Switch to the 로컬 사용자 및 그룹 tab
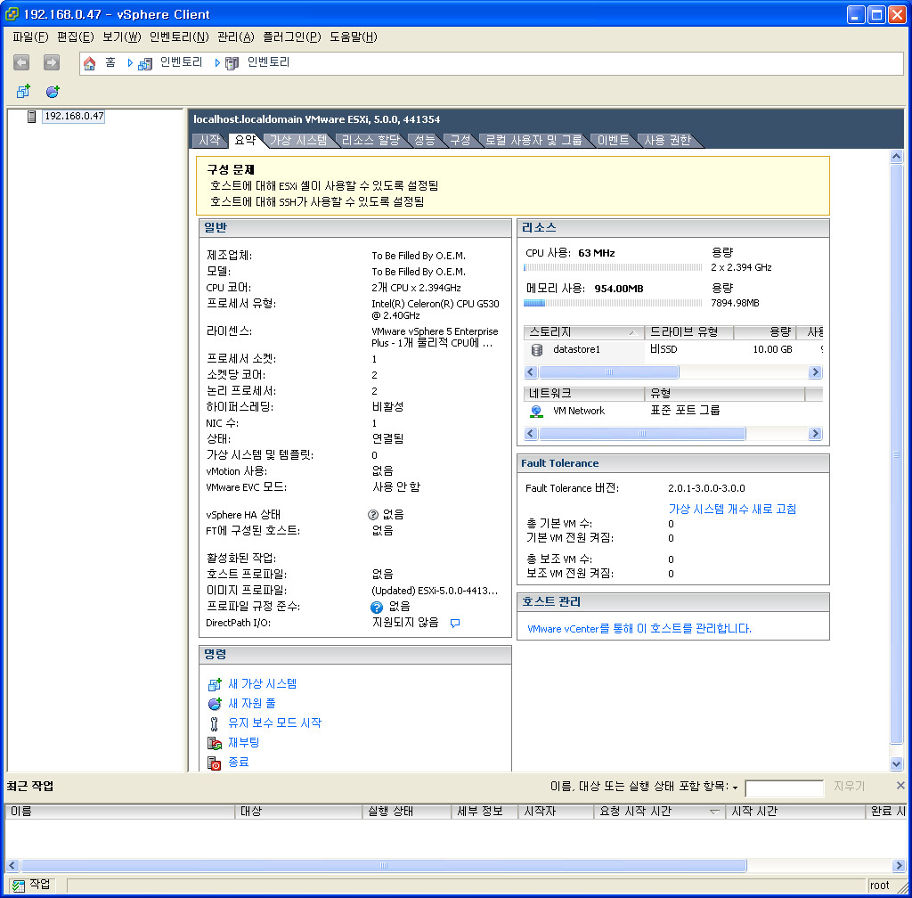The image size is (912, 898). click(534, 140)
